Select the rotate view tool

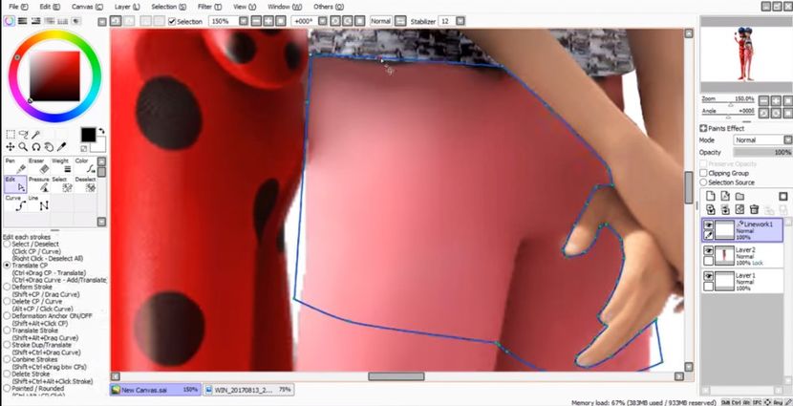pos(36,147)
